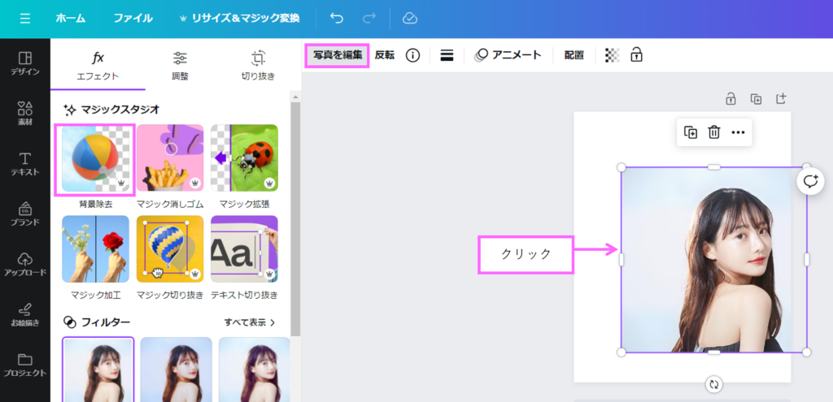The image size is (833, 402).
Task: Click the cloud save status icon
Action: [411, 18]
